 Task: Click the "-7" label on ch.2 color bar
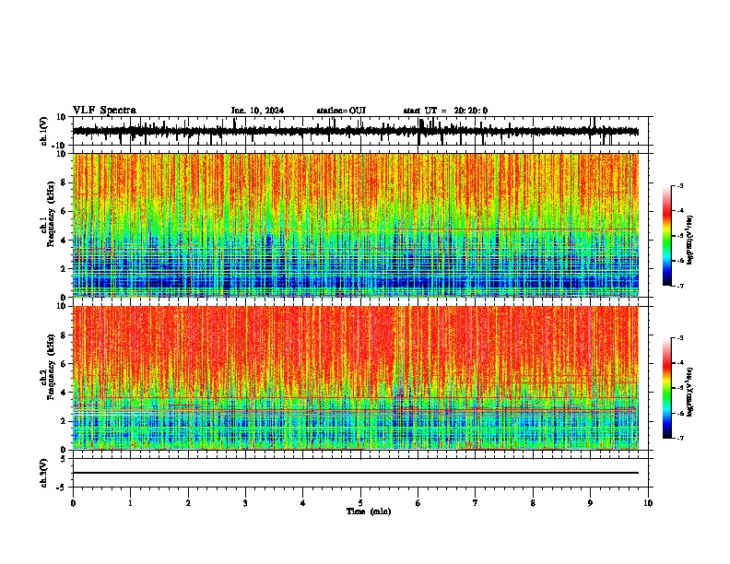coord(680,439)
